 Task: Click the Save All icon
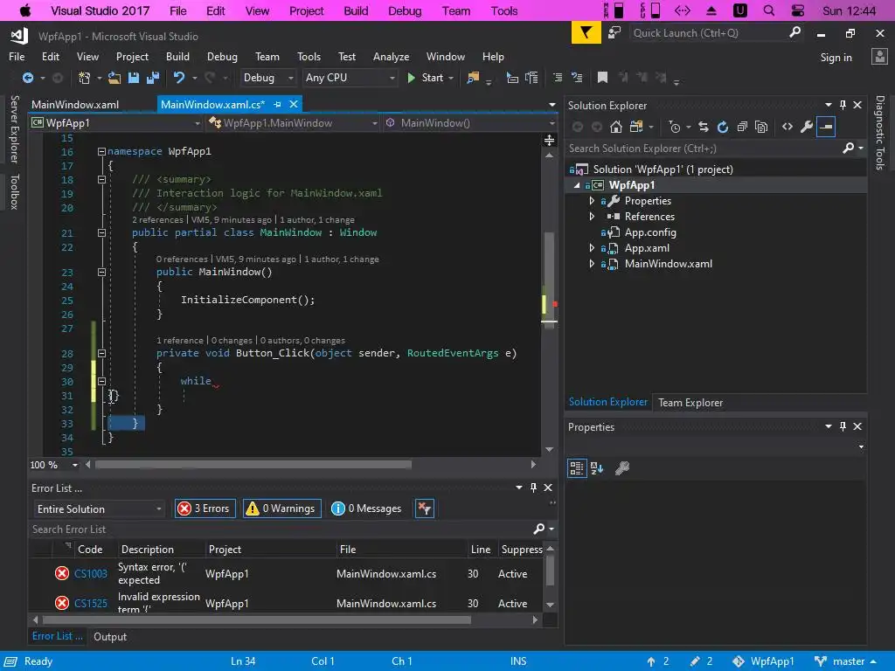click(152, 78)
